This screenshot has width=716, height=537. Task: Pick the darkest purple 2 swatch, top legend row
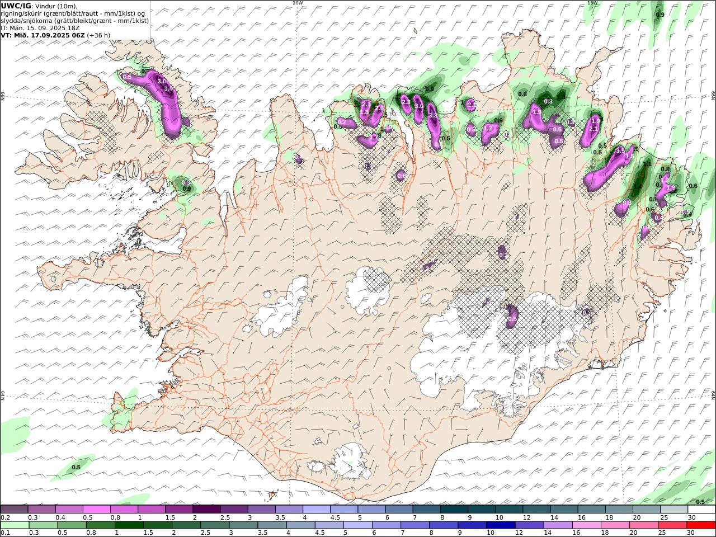pos(206,510)
